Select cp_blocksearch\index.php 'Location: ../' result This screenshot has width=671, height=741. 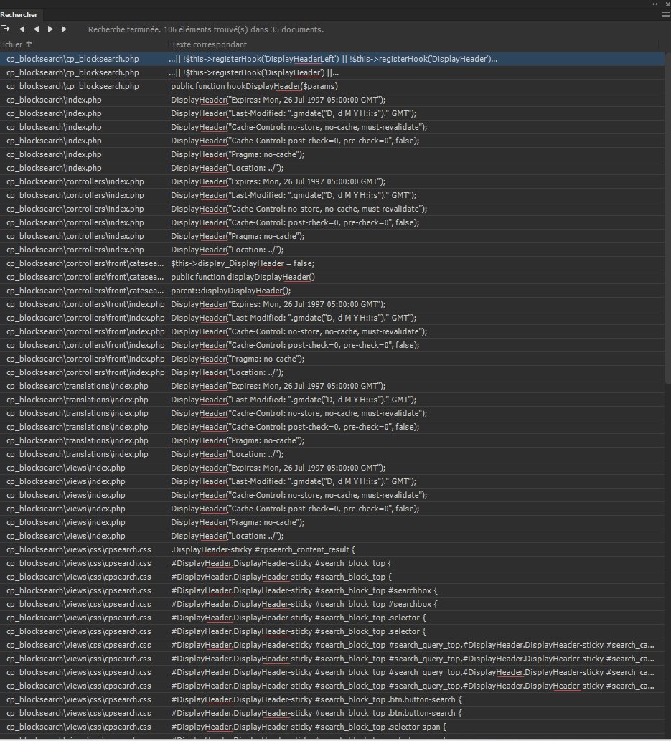click(332, 169)
